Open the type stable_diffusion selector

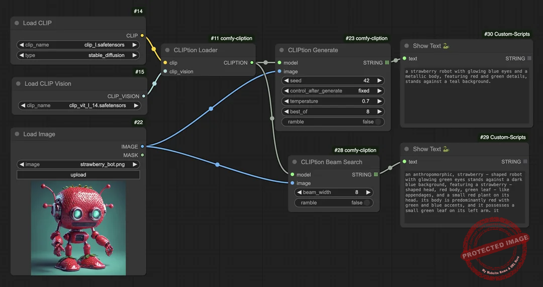point(78,55)
